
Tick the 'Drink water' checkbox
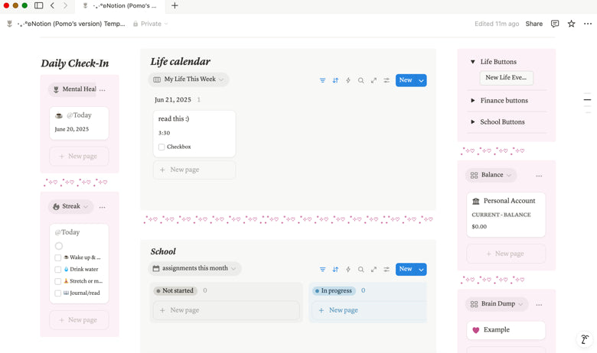(x=58, y=270)
